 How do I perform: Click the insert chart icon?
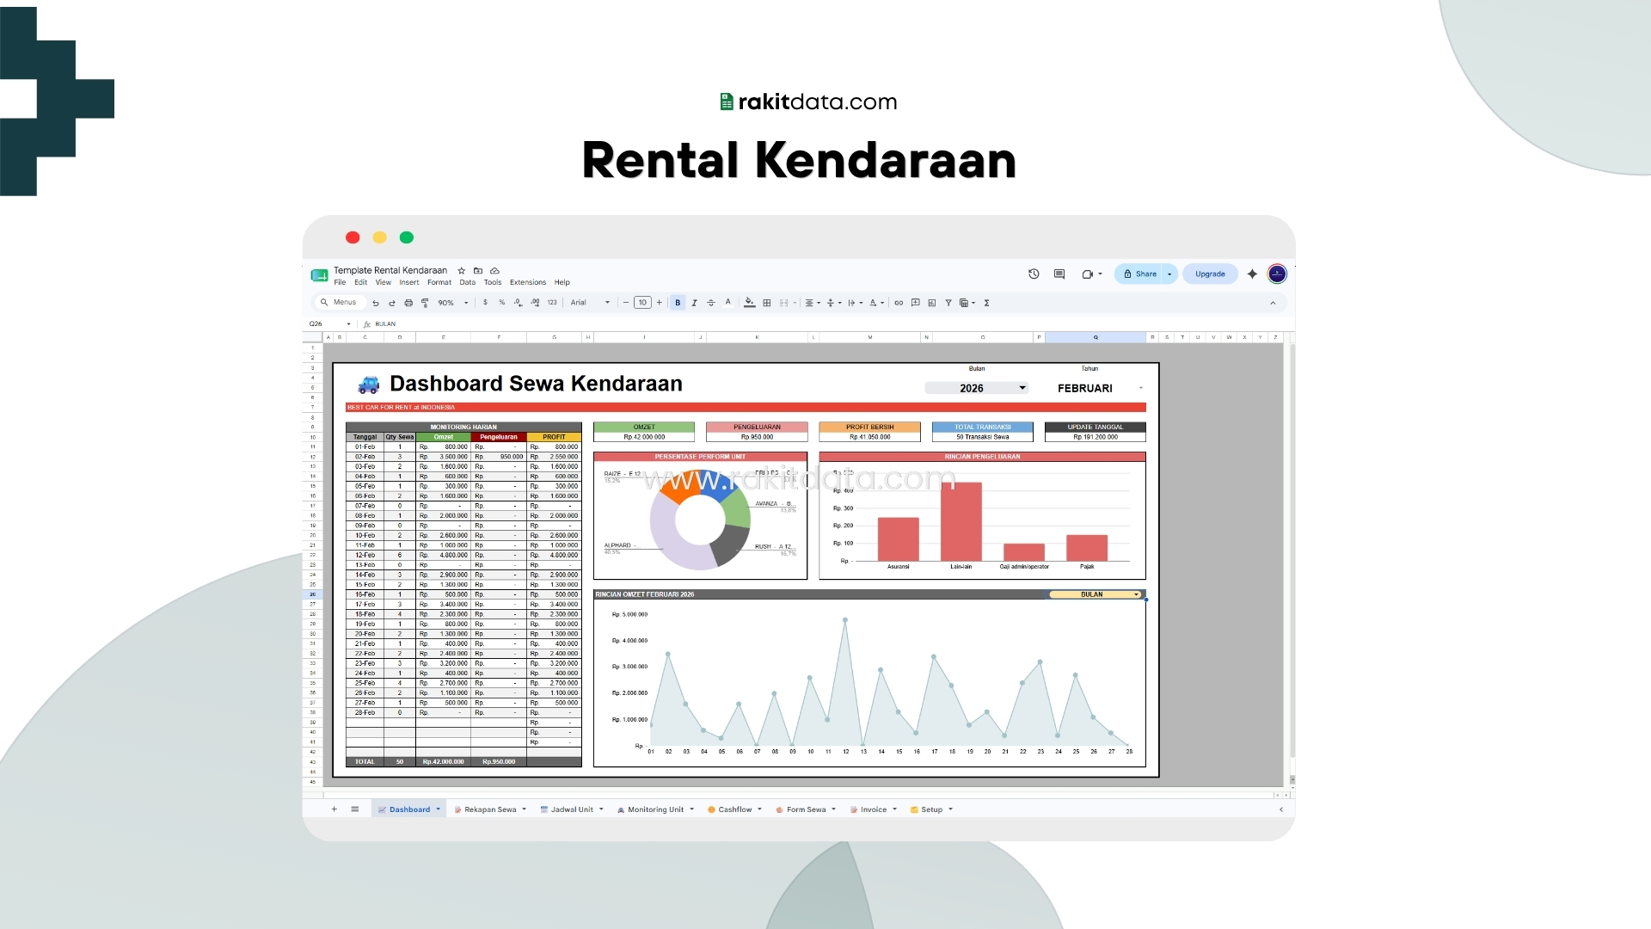point(932,303)
